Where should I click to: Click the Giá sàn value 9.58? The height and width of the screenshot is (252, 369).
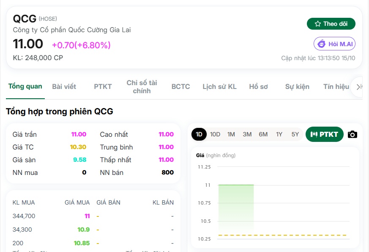pyautogui.click(x=80, y=160)
